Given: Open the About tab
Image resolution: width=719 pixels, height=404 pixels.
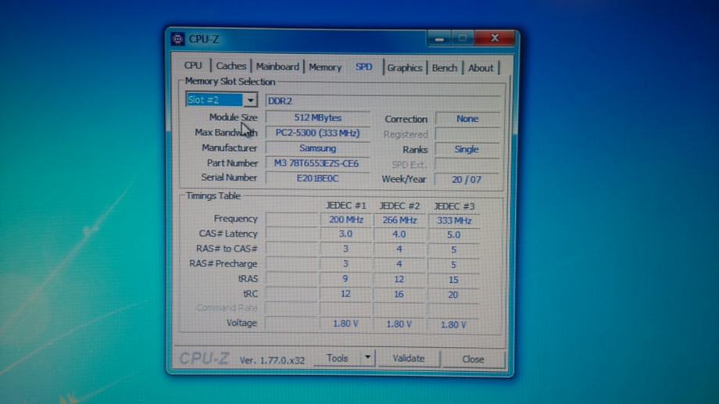Looking at the screenshot, I should [481, 68].
